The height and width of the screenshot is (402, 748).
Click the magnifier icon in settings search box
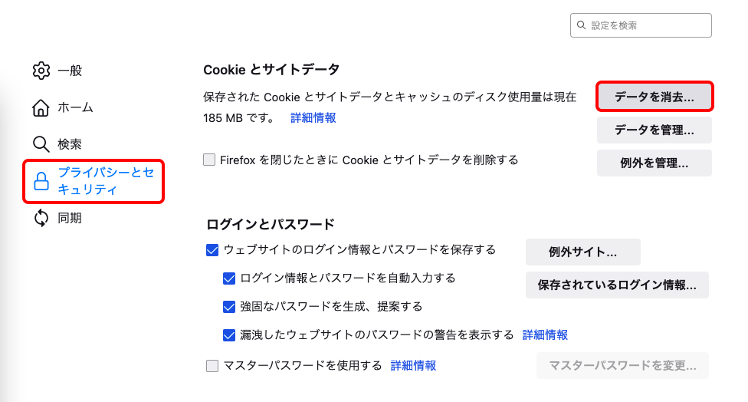[x=581, y=25]
